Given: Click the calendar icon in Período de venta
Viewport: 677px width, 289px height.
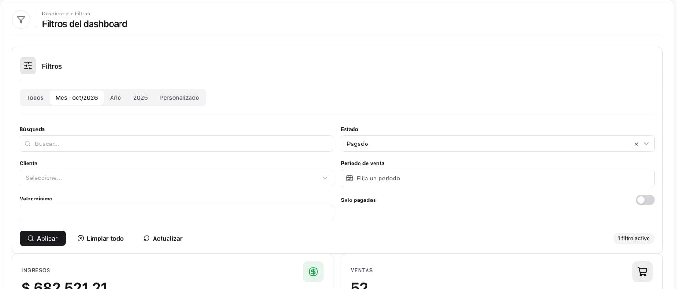Looking at the screenshot, I should click(349, 178).
